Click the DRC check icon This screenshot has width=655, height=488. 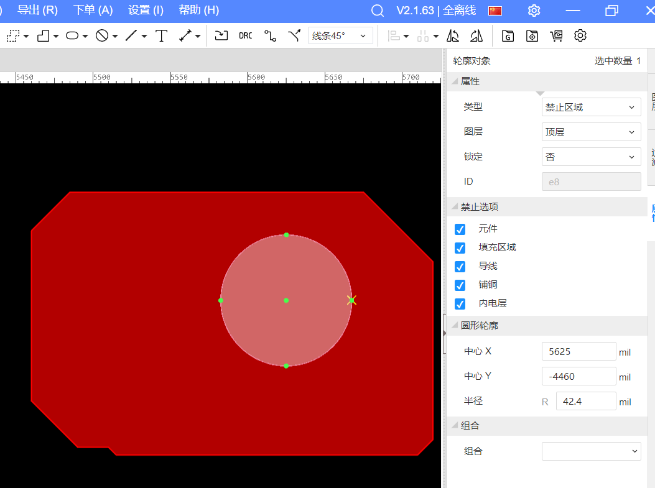click(246, 36)
